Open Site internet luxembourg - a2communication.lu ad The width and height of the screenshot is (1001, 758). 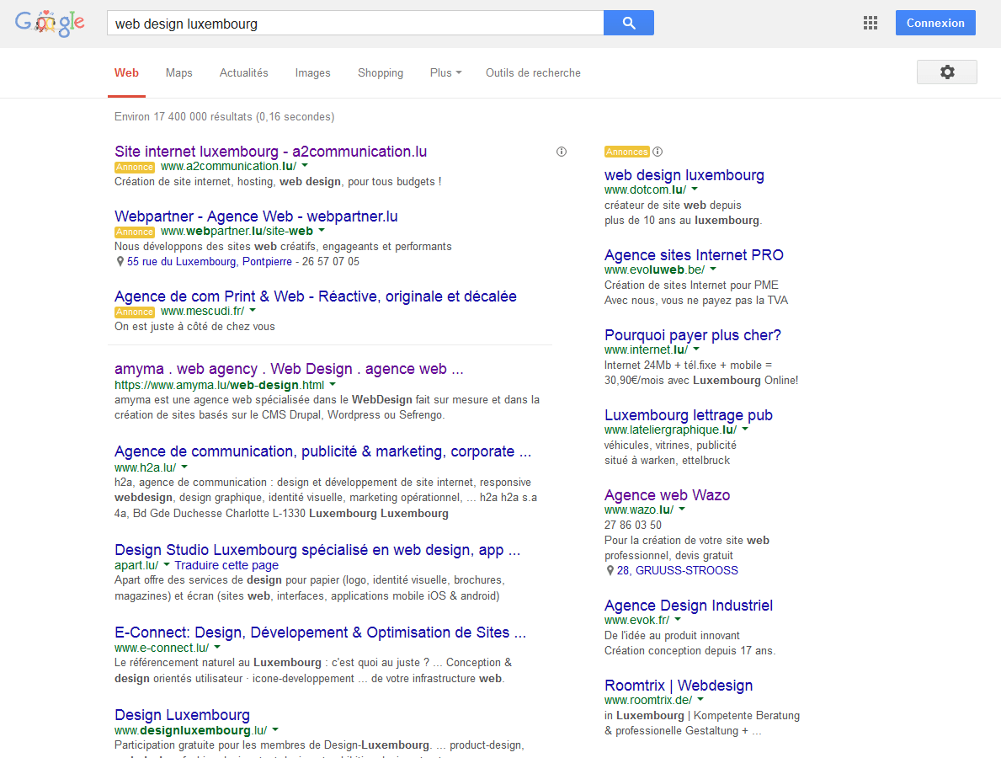[271, 152]
